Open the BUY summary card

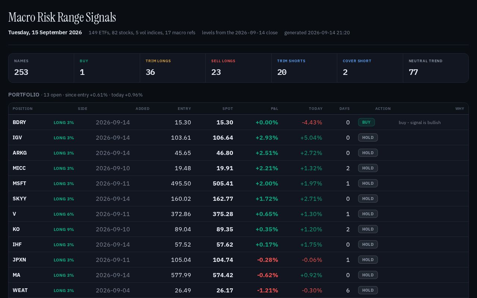(x=107, y=68)
